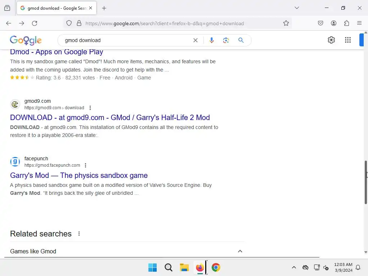Click the gmod9.com site favicon
The height and width of the screenshot is (276, 368).
[15, 104]
